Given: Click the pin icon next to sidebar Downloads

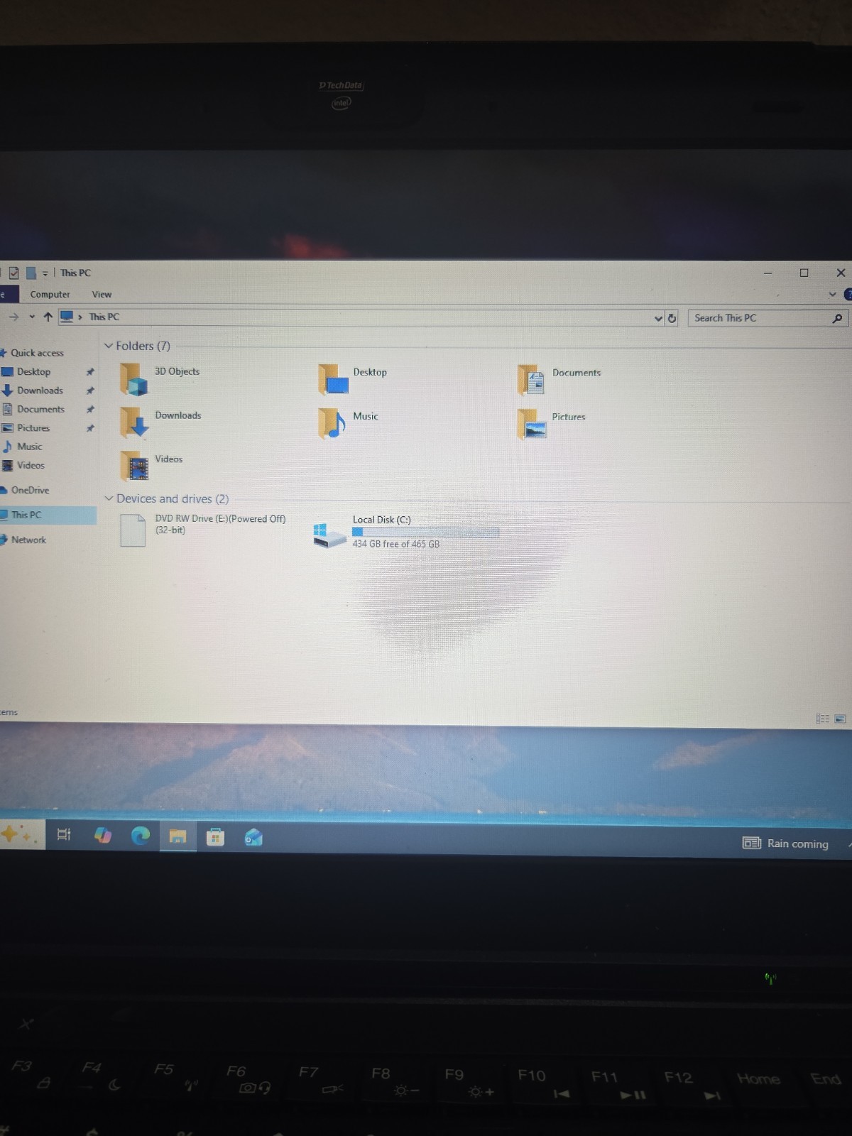Looking at the screenshot, I should [x=90, y=390].
